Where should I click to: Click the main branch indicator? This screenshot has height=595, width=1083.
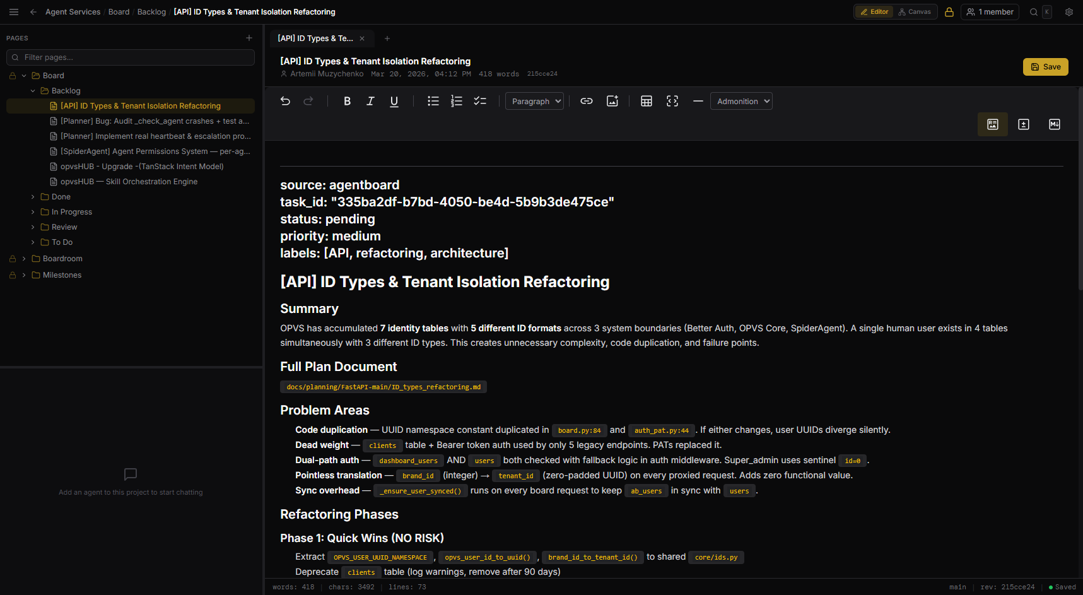957,587
